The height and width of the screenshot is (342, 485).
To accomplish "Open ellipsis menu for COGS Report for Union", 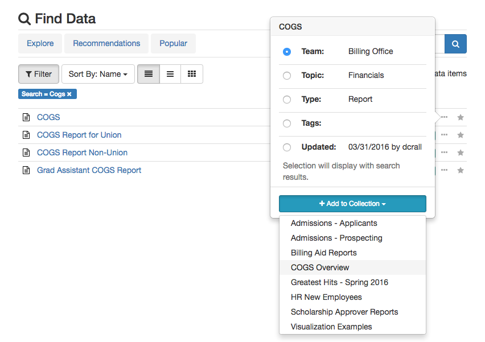I will pyautogui.click(x=445, y=135).
